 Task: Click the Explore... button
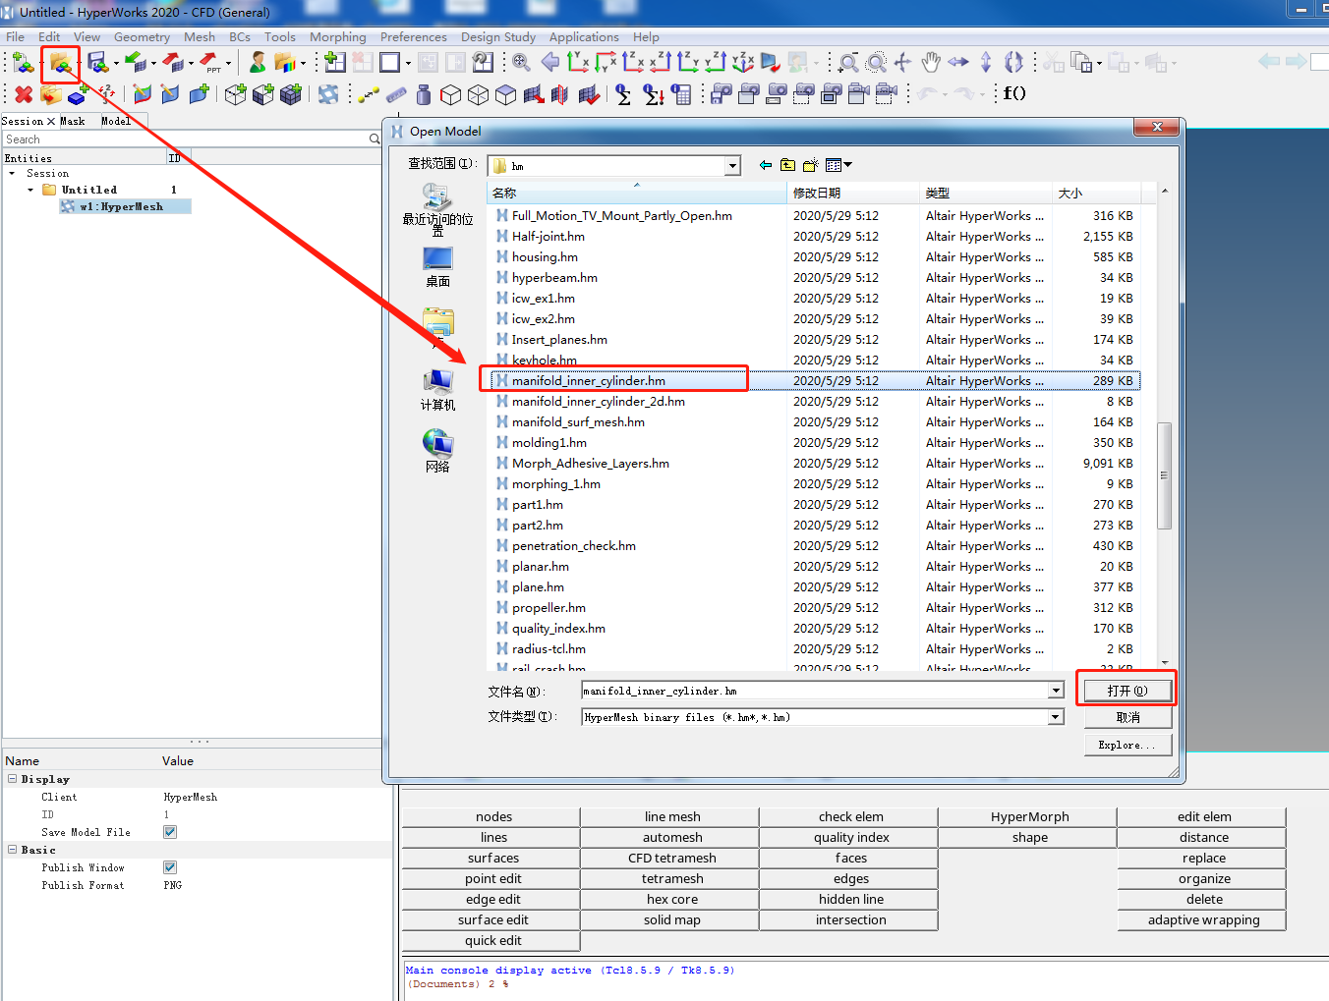1127,745
